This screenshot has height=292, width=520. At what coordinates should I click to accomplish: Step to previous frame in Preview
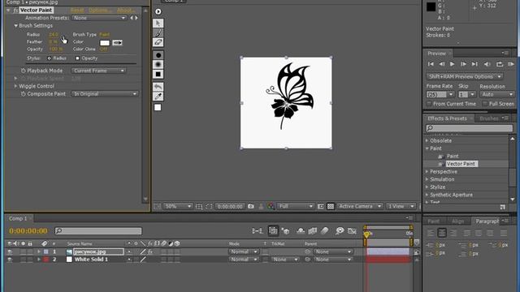(x=442, y=64)
